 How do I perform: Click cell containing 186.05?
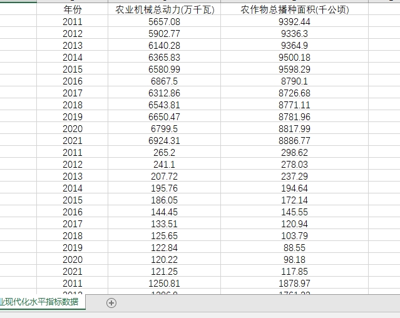pos(164,200)
